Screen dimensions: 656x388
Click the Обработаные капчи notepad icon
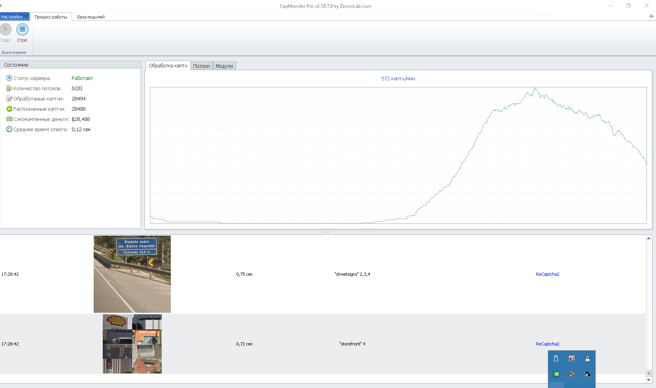[x=9, y=98]
